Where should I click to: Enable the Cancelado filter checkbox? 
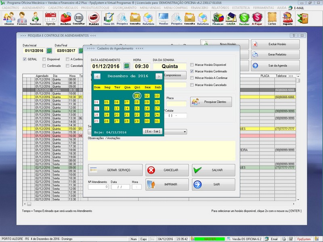point(67,66)
